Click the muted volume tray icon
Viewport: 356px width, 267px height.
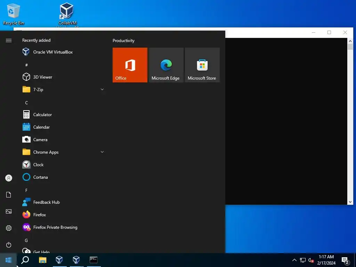tap(311, 260)
